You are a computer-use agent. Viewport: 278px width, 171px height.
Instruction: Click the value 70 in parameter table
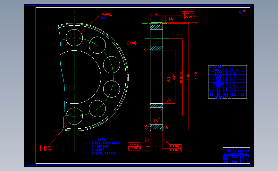coord(235,92)
